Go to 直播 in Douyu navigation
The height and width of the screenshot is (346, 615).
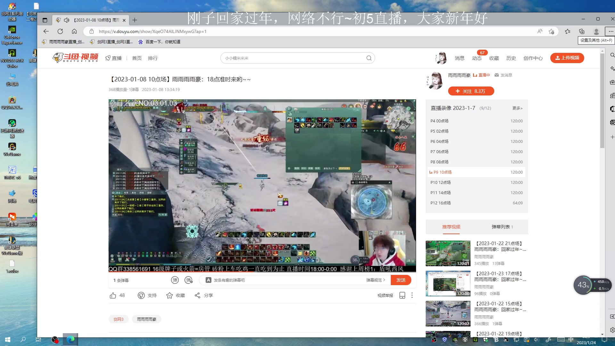(x=114, y=58)
